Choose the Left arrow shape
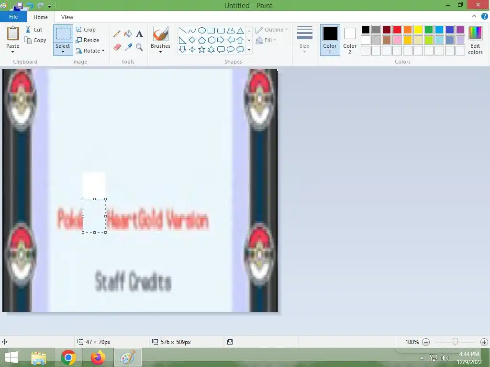This screenshot has height=367, width=490. point(231,40)
